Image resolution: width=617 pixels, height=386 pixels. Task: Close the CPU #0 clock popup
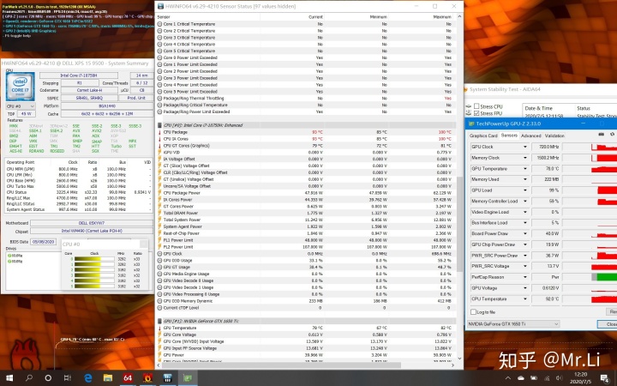click(144, 244)
